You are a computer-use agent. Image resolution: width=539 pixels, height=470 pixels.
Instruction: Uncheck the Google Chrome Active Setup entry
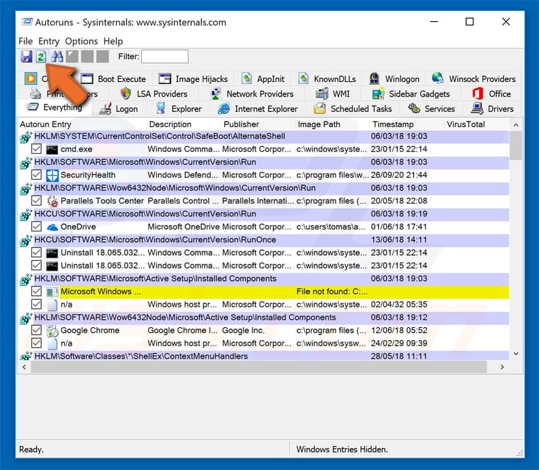coord(36,331)
